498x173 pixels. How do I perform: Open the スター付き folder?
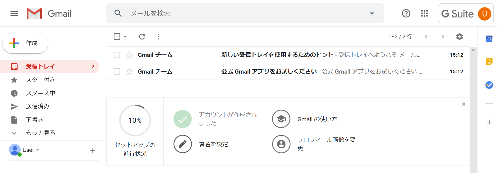click(40, 80)
